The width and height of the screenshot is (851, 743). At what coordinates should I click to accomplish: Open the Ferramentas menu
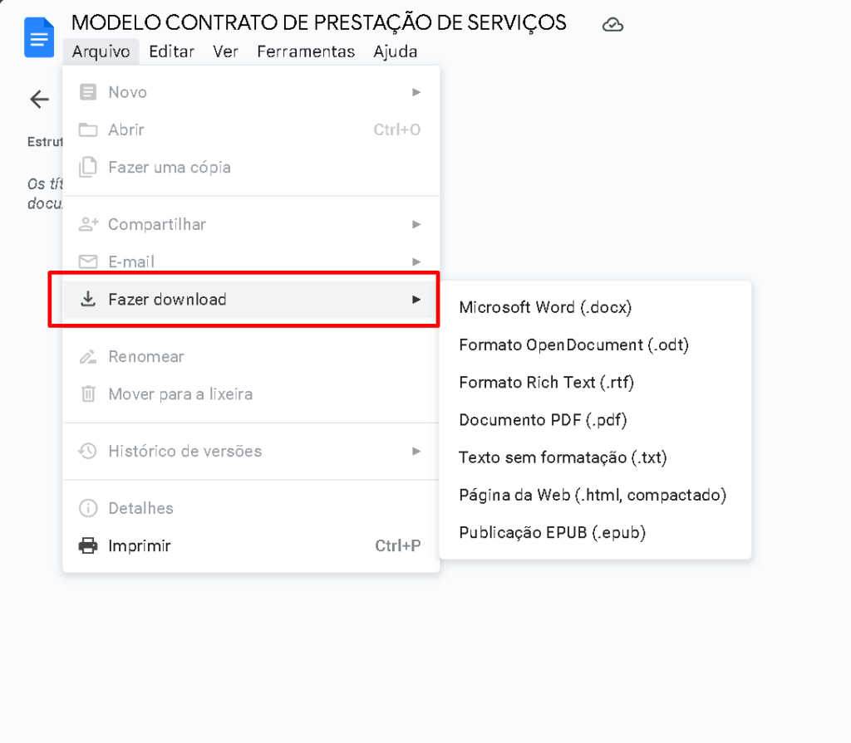(x=306, y=51)
